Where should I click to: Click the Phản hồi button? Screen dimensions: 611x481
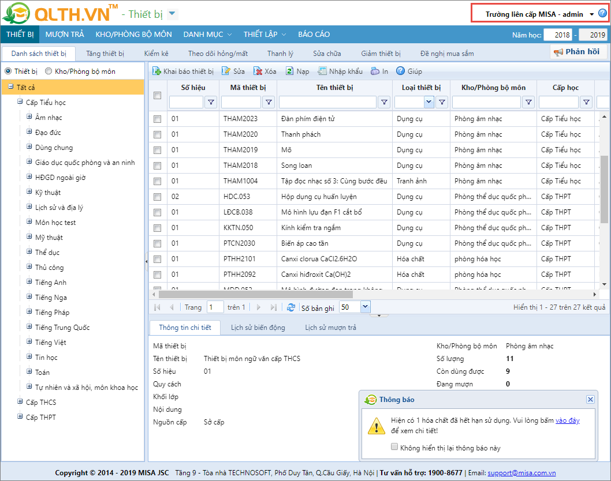point(579,51)
